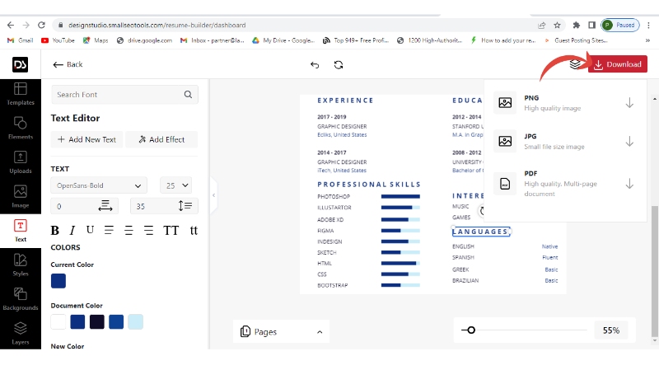
Task: Click the Add Effect button
Action: click(x=161, y=139)
